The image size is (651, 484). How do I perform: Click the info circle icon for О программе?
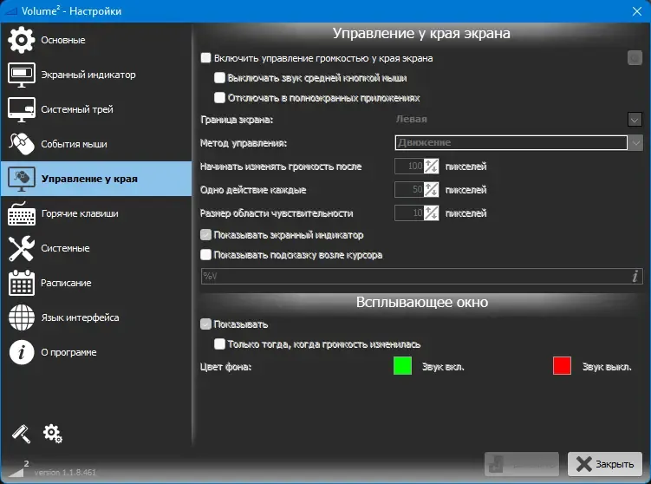(21, 352)
